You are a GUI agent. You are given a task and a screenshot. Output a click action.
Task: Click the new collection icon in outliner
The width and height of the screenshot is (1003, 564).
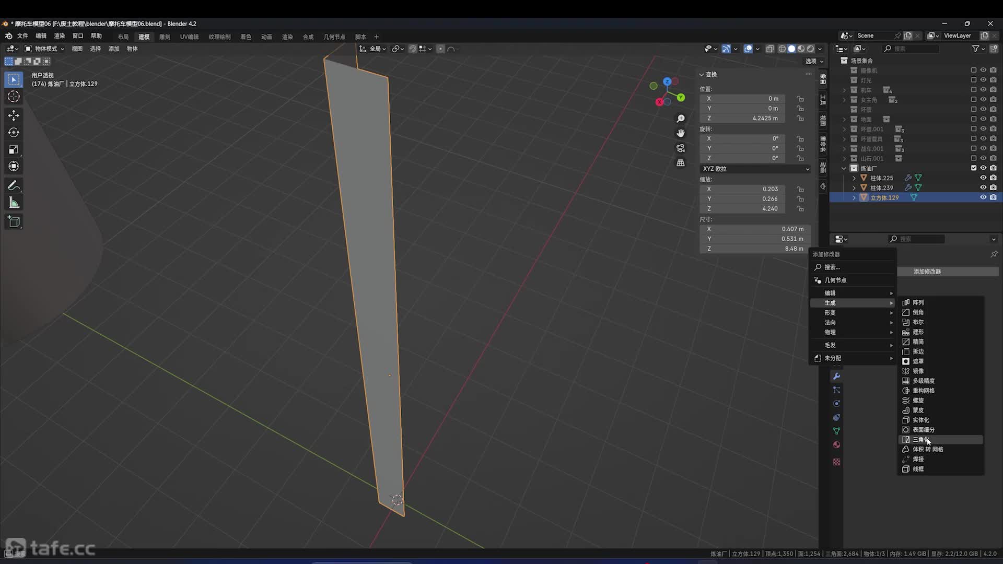994,49
